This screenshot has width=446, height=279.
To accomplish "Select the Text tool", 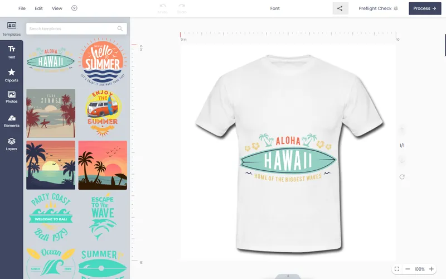I will 11,52.
